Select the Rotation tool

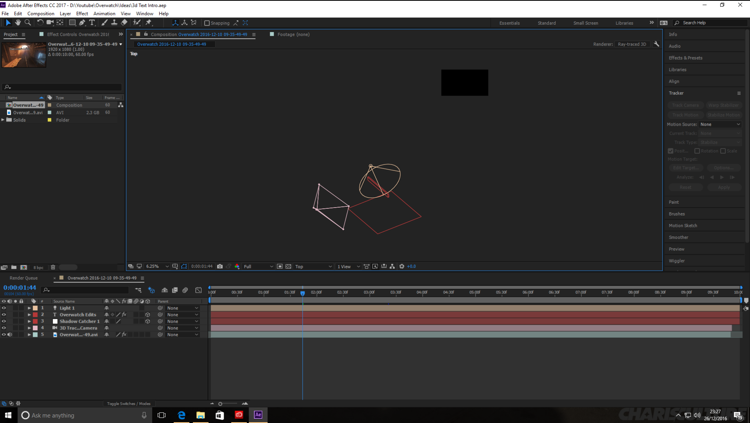click(40, 23)
